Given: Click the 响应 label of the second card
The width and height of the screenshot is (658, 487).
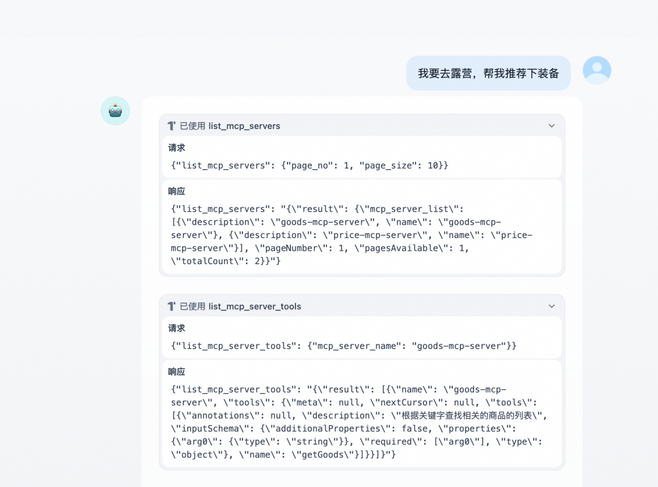Looking at the screenshot, I should [x=177, y=371].
